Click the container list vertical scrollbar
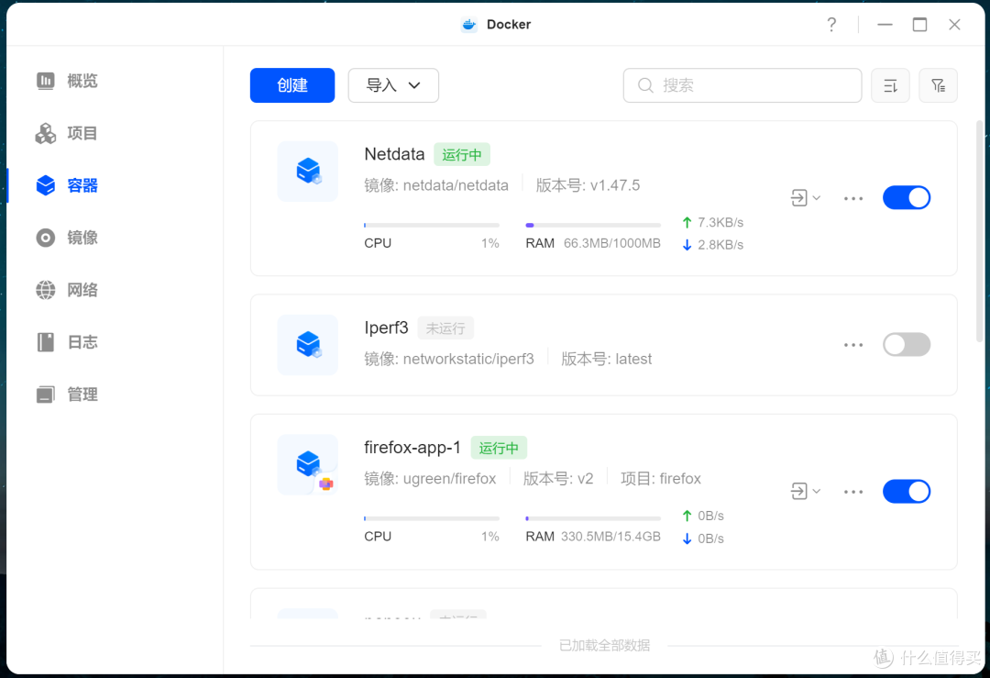The image size is (990, 678). click(979, 230)
